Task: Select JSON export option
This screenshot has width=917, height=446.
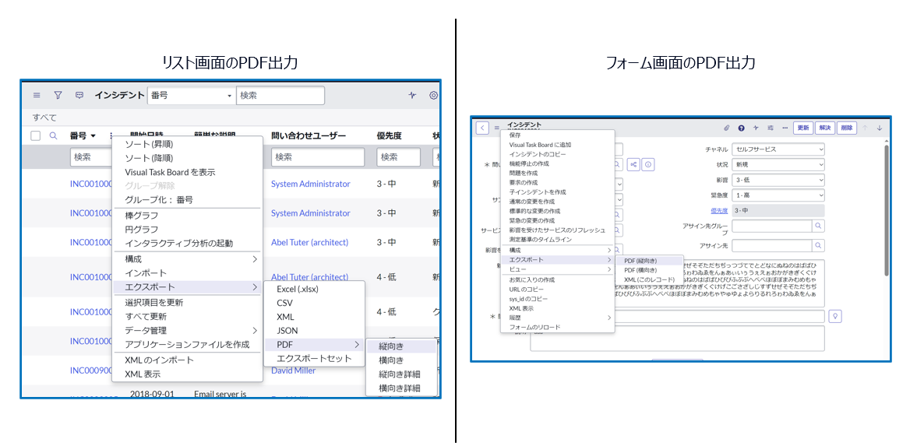Action: click(x=287, y=331)
